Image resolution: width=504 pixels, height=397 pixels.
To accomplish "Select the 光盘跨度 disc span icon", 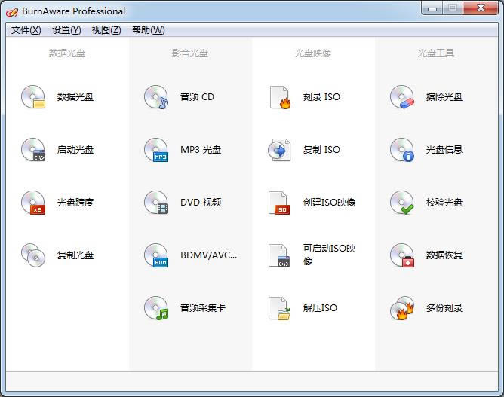I will click(33, 203).
